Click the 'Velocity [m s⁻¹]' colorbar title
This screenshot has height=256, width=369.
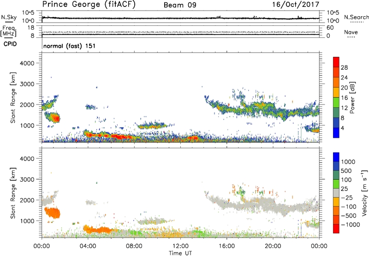point(364,193)
